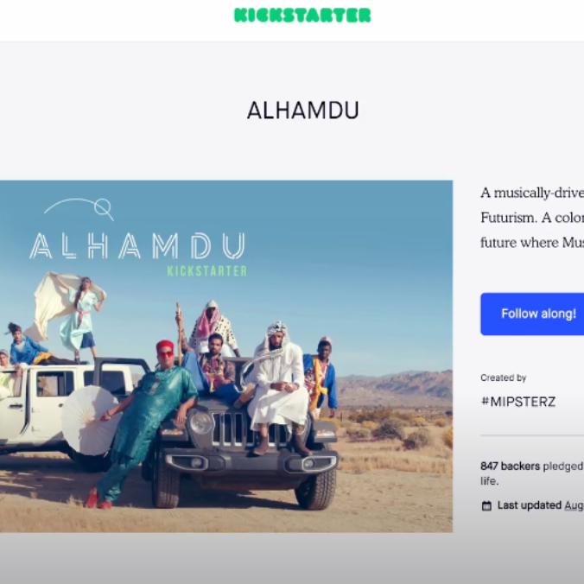Click the green Kickstarter logo at top
584x584 pixels.
302,16
